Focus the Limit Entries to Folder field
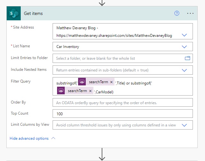 click(123, 58)
